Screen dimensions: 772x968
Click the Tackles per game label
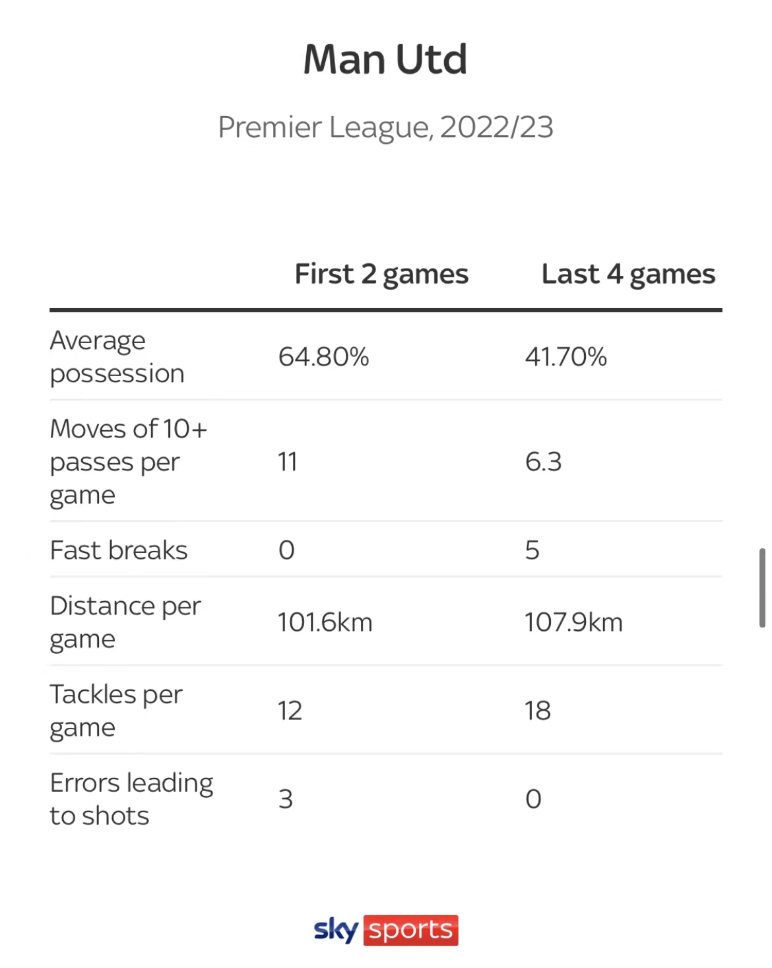point(116,711)
